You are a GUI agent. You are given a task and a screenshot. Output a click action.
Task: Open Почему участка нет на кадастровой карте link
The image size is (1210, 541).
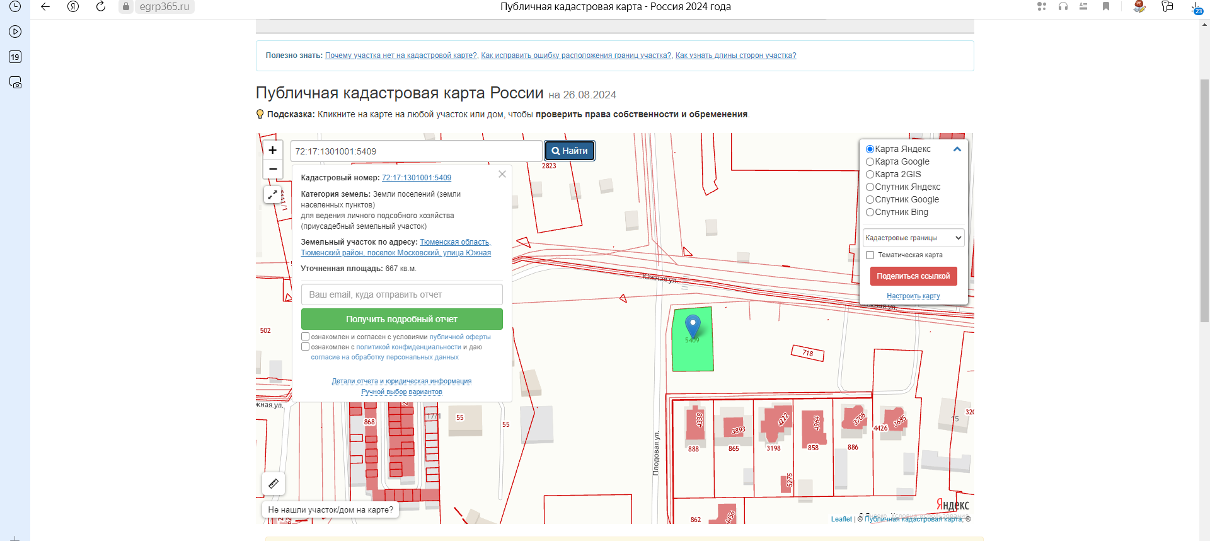(401, 55)
